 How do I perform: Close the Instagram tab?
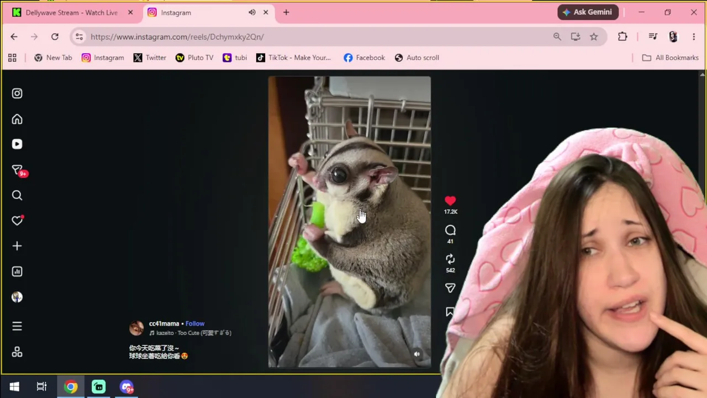pos(266,12)
